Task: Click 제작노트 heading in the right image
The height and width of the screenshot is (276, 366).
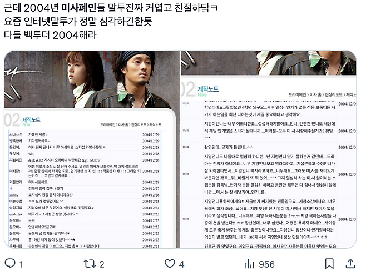Action: (208, 89)
